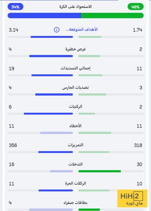Image resolution: width=151 pixels, height=211 pixels.
Task: Click the 356 passes value
Action: coord(13,145)
